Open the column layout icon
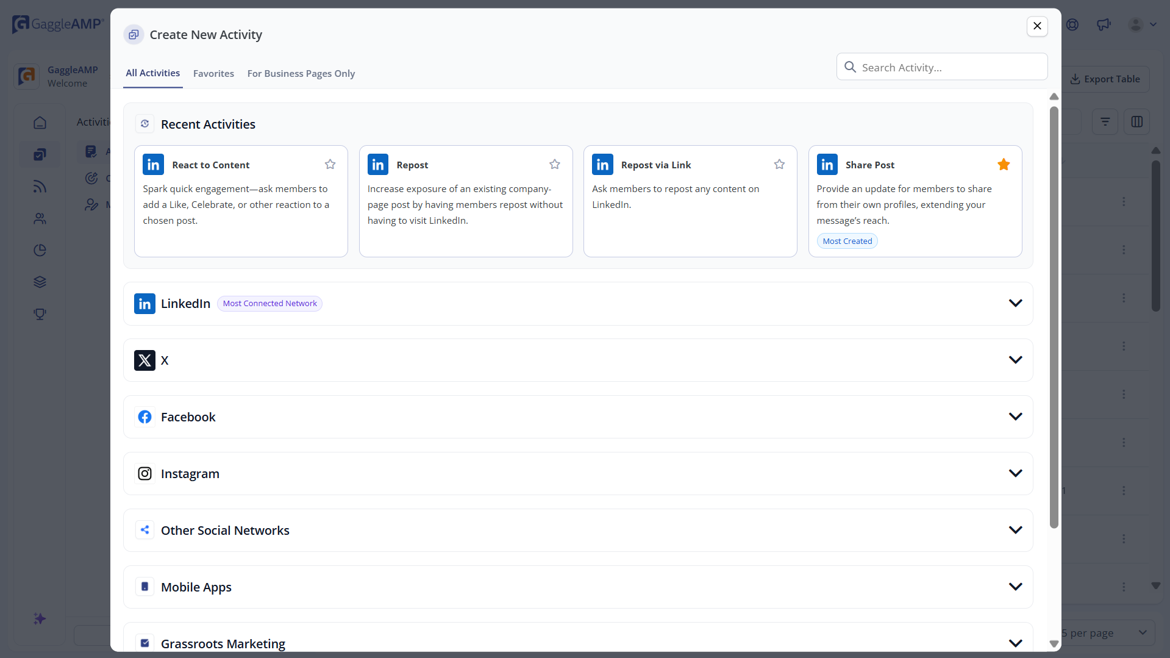 [x=1136, y=122]
